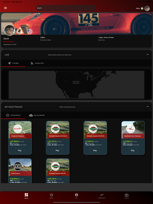Click the 2:25:823.0 best lap time
This screenshot has height=204, width=153.
tap(14, 179)
